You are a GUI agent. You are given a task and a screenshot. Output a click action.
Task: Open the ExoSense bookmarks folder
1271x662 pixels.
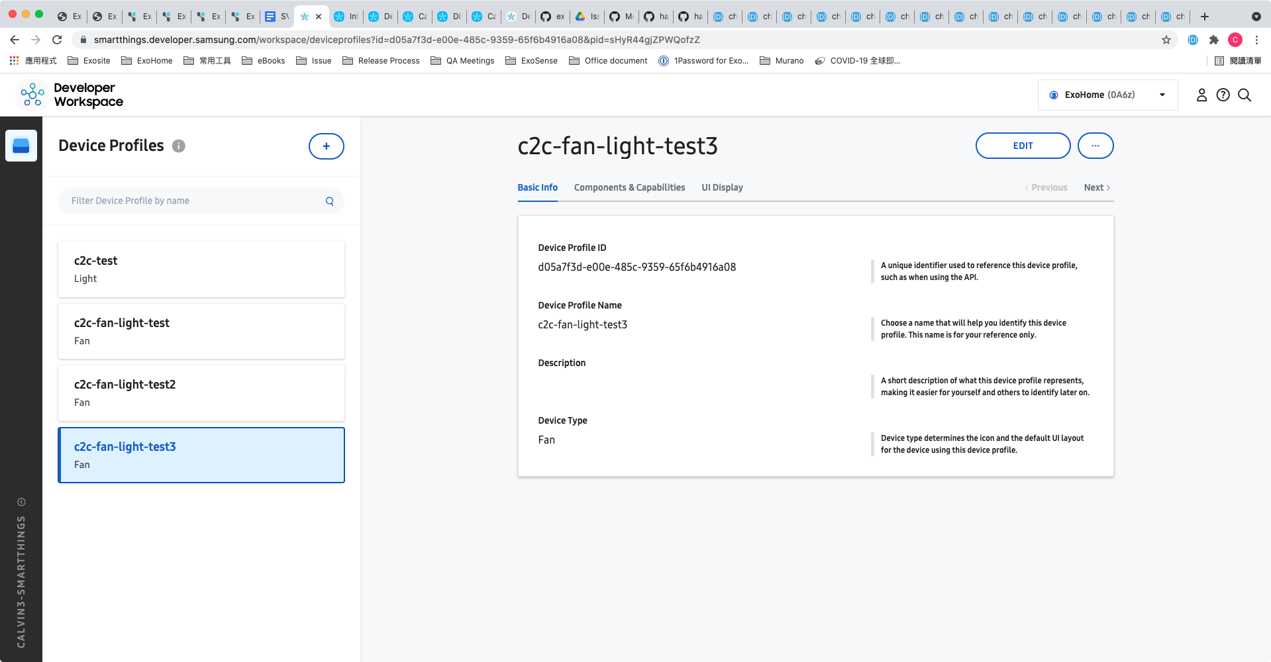532,61
